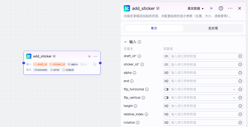
Task: Open the flip_horizontal value dropdown arrow
Action: [234, 89]
